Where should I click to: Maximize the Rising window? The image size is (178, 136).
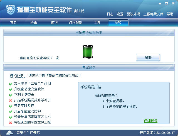tap(166, 3)
